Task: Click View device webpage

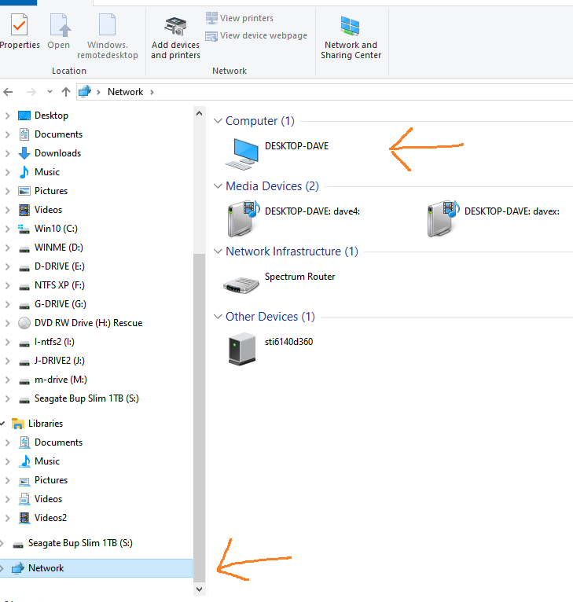Action: [256, 35]
